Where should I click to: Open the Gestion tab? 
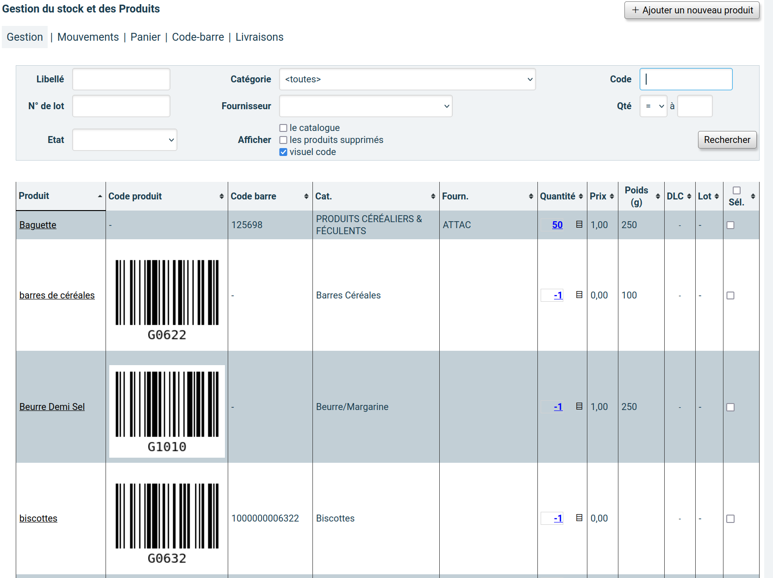click(x=25, y=37)
